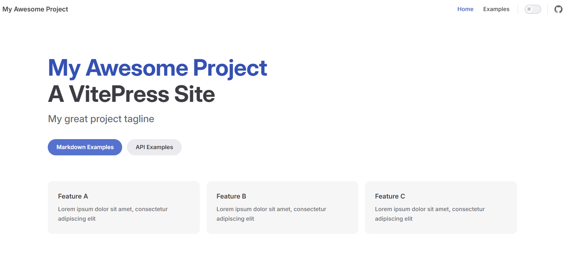The height and width of the screenshot is (255, 567).
Task: Click the blue hero heading My Awesome Project
Action: point(157,68)
